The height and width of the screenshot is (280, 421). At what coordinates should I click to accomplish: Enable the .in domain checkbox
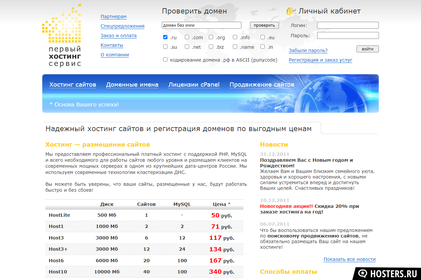262,47
